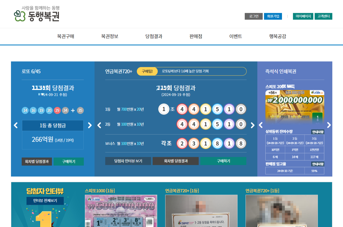Click the 로그인 button

[254, 16]
